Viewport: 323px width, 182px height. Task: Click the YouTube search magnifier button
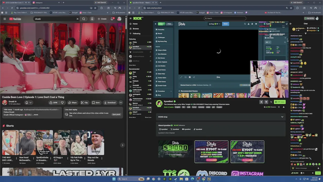84,19
